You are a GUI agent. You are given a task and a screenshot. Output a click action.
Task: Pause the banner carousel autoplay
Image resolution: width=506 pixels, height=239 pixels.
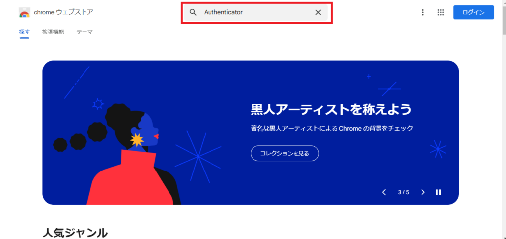(438, 192)
